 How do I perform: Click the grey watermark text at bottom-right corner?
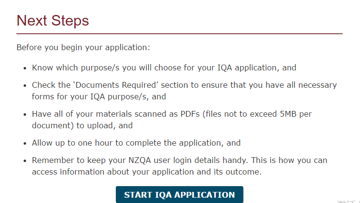pos(348,202)
